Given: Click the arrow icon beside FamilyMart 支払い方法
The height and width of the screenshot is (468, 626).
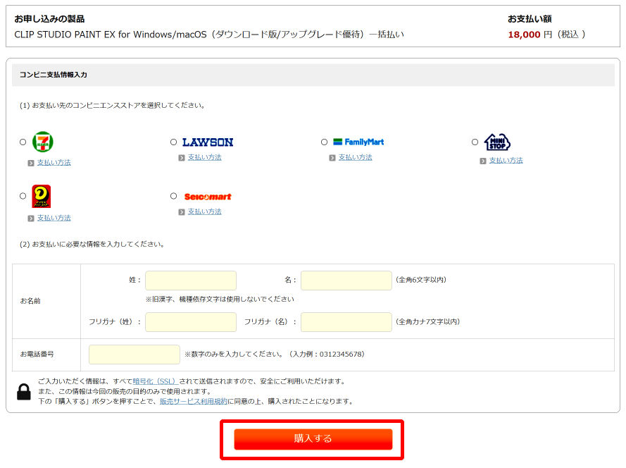Looking at the screenshot, I should tap(332, 158).
